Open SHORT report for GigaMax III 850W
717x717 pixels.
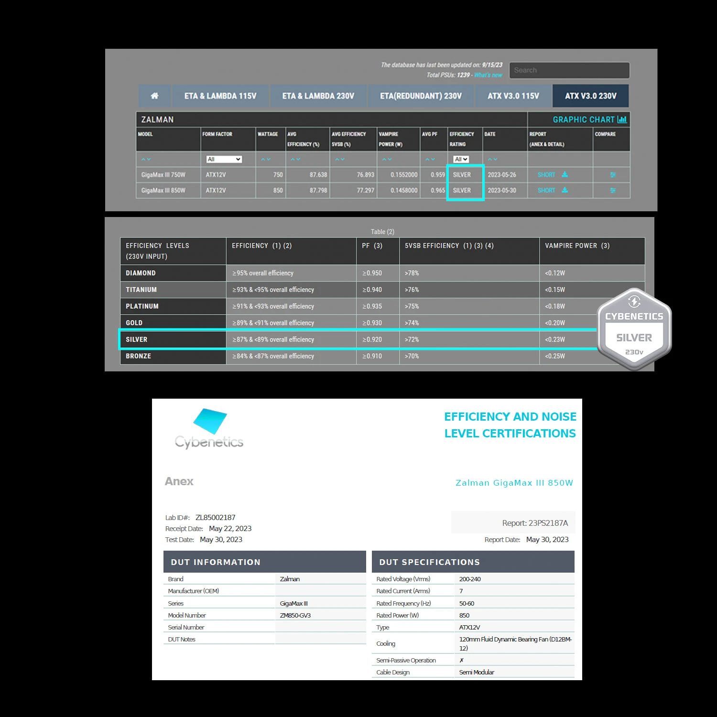coord(546,190)
